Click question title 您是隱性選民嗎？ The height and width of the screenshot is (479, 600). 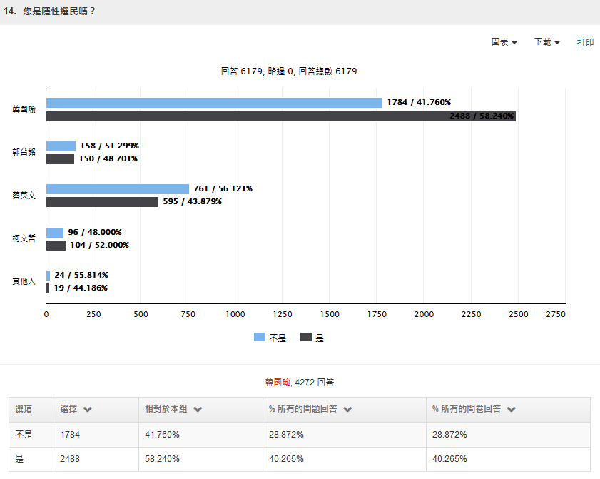tap(59, 11)
